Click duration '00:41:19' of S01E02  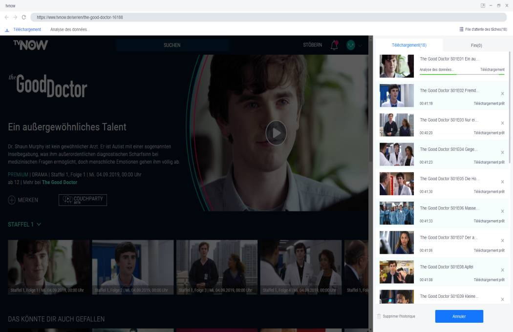[x=426, y=104]
